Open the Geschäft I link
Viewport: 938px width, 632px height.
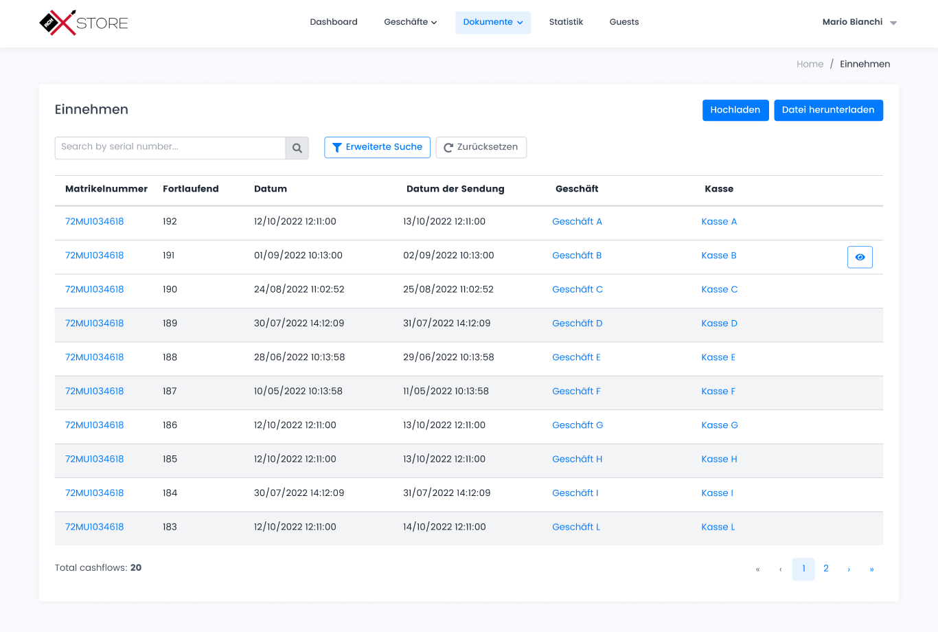point(575,493)
